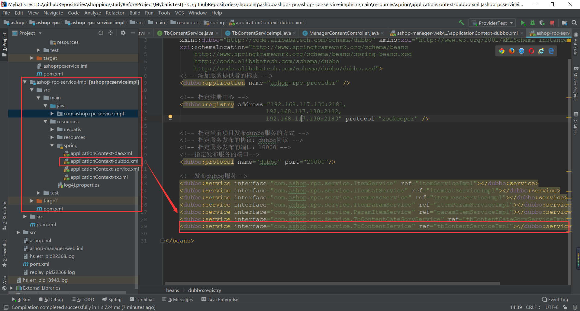580x311 pixels.
Task: Open the Spring tool window
Action: tap(111, 300)
